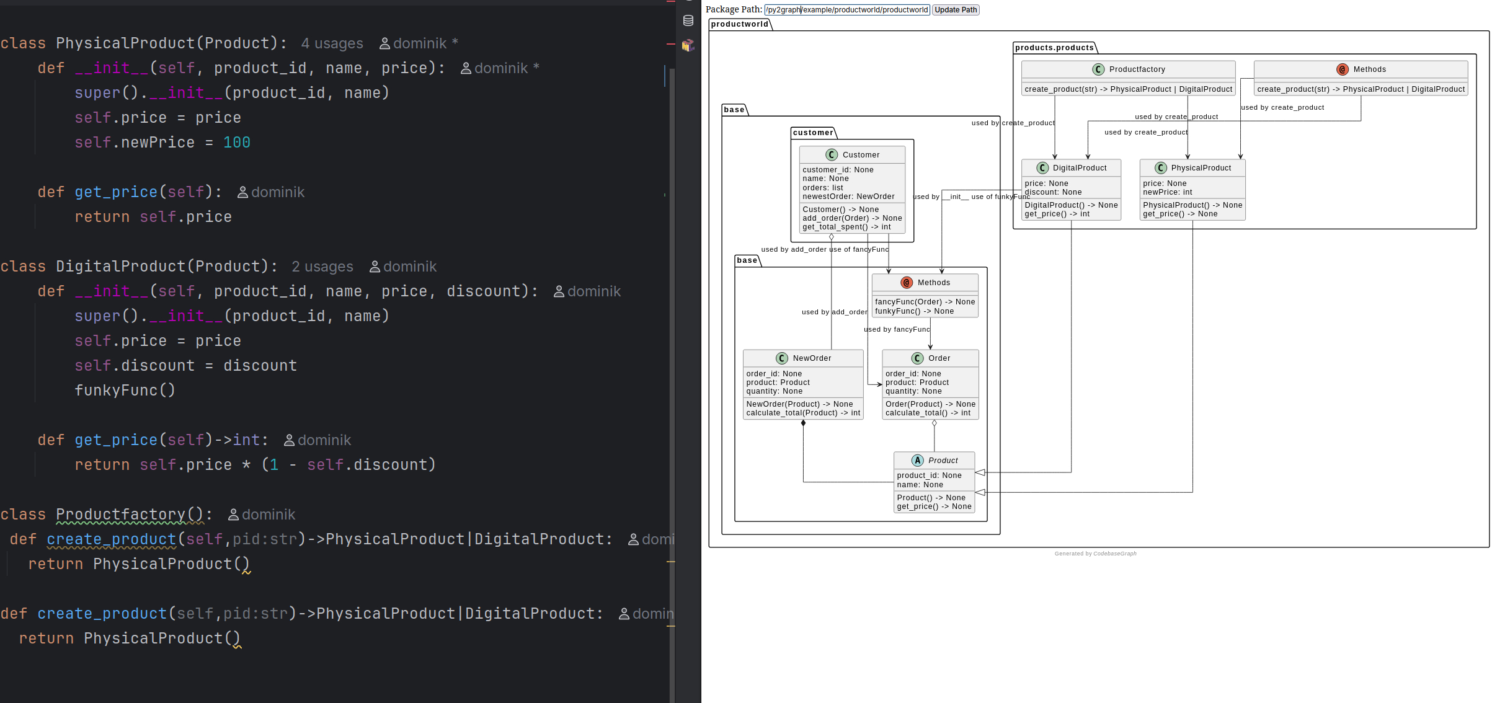Click the Order class C icon
This screenshot has height=703, width=1492.
(917, 358)
